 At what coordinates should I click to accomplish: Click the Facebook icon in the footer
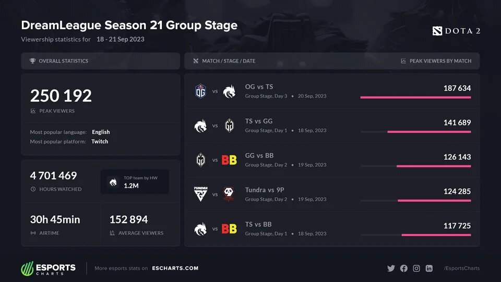[x=403, y=268]
